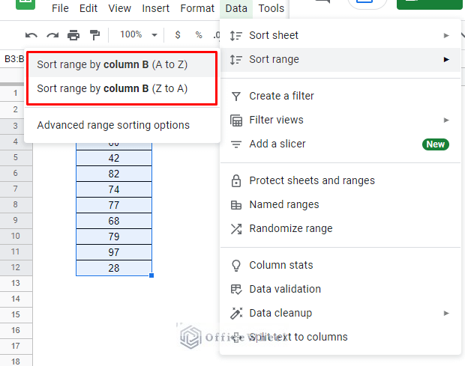Screen dimensions: 465x366
Task: Click the selection fill handle below 28
Action: coord(151,275)
